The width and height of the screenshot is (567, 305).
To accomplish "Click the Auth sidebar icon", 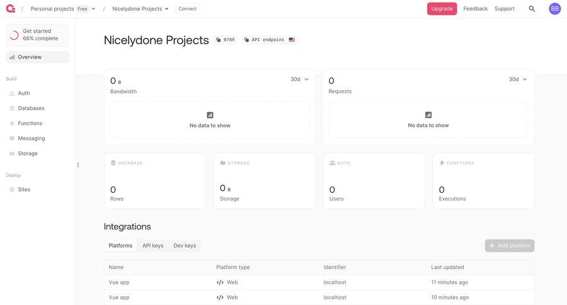I will click(x=12, y=93).
